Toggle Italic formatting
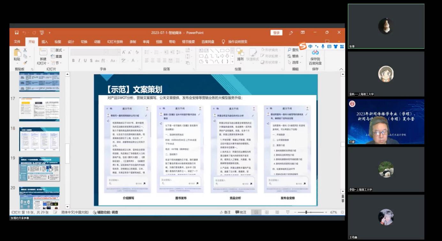Screen dimensions: 442x241 79,61
